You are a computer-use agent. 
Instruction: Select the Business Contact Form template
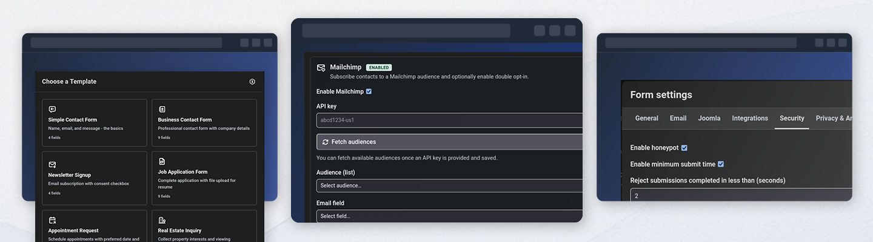[x=204, y=123]
